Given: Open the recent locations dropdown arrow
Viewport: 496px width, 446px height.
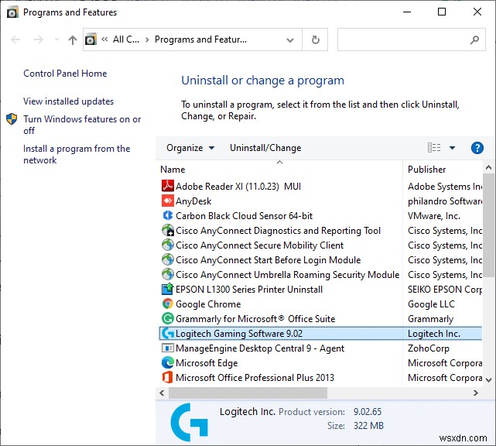Looking at the screenshot, I should 56,39.
